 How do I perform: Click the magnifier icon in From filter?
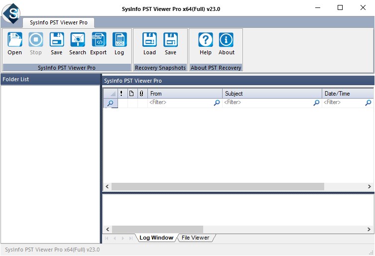(x=217, y=103)
